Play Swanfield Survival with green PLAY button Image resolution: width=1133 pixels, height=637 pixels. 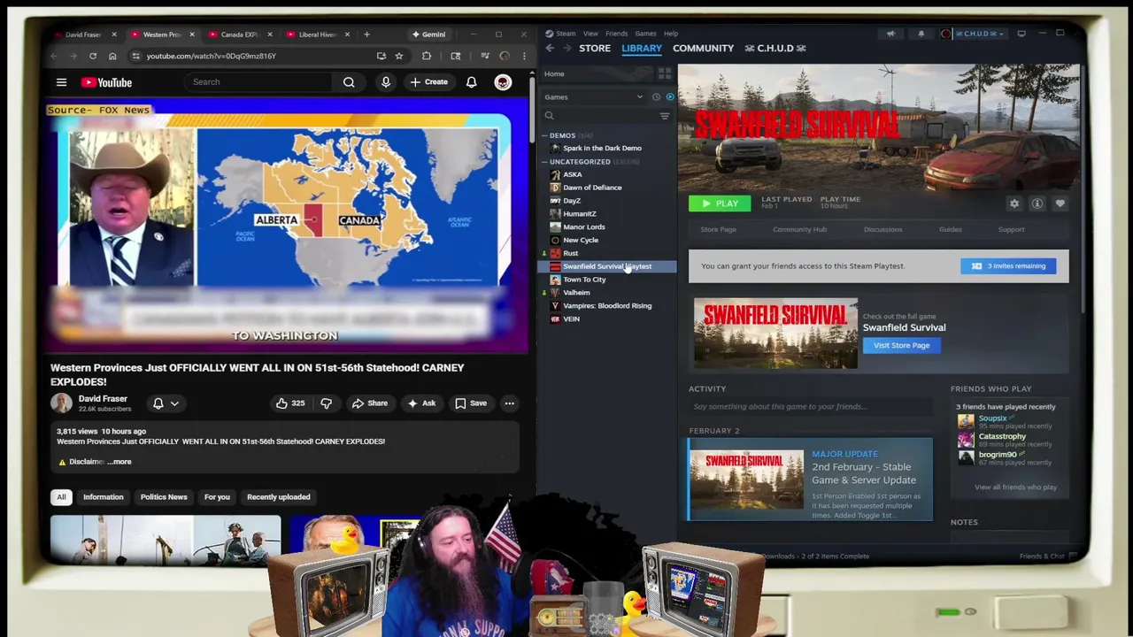(x=720, y=203)
